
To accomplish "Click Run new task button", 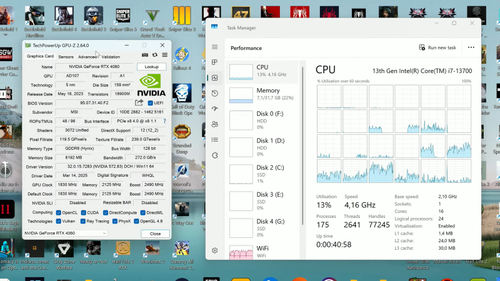I will tap(437, 47).
